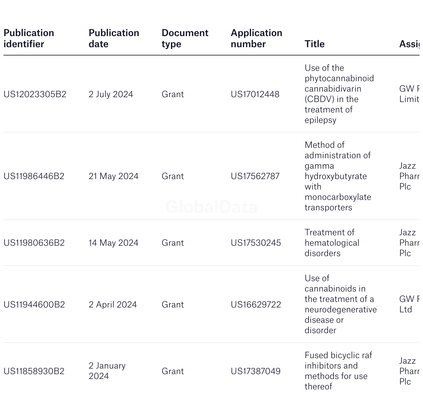
Task: Click application number US17562787
Action: [x=255, y=176]
